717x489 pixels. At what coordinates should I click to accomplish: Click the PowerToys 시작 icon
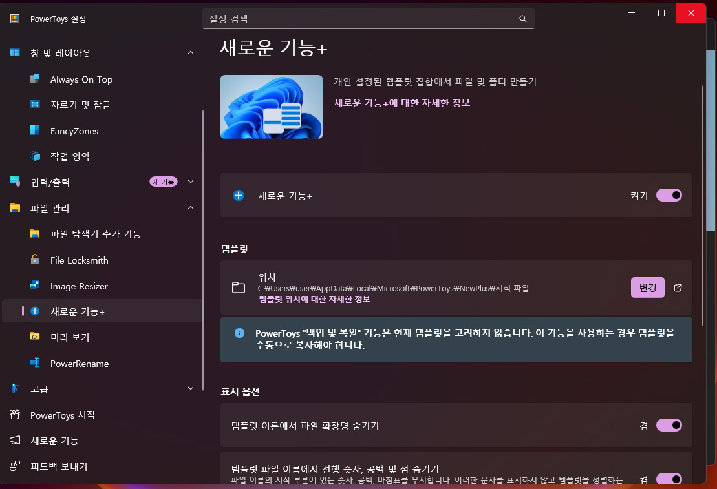coord(15,415)
